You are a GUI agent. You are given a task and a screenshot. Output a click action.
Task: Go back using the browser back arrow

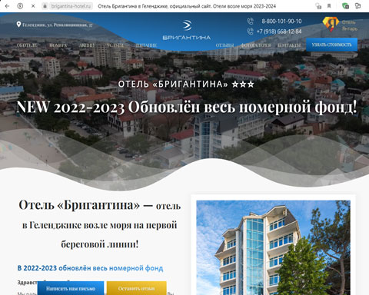coord(7,6)
